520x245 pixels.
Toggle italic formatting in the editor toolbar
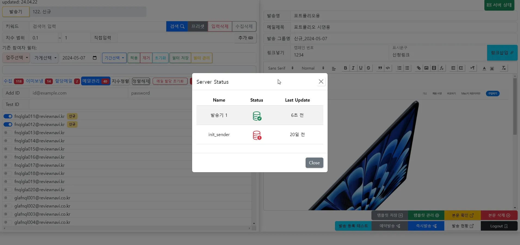point(353,68)
